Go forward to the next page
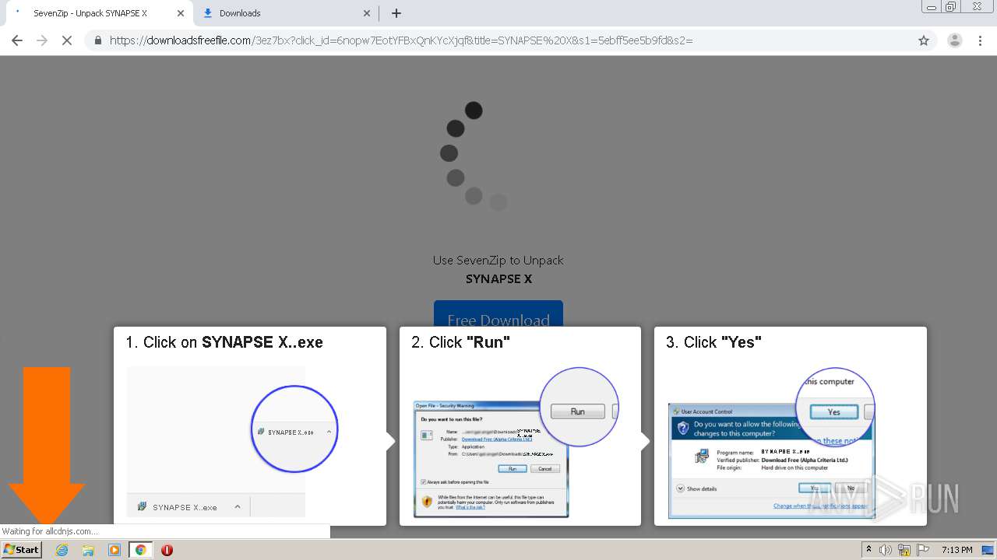The width and height of the screenshot is (997, 560). [x=42, y=40]
